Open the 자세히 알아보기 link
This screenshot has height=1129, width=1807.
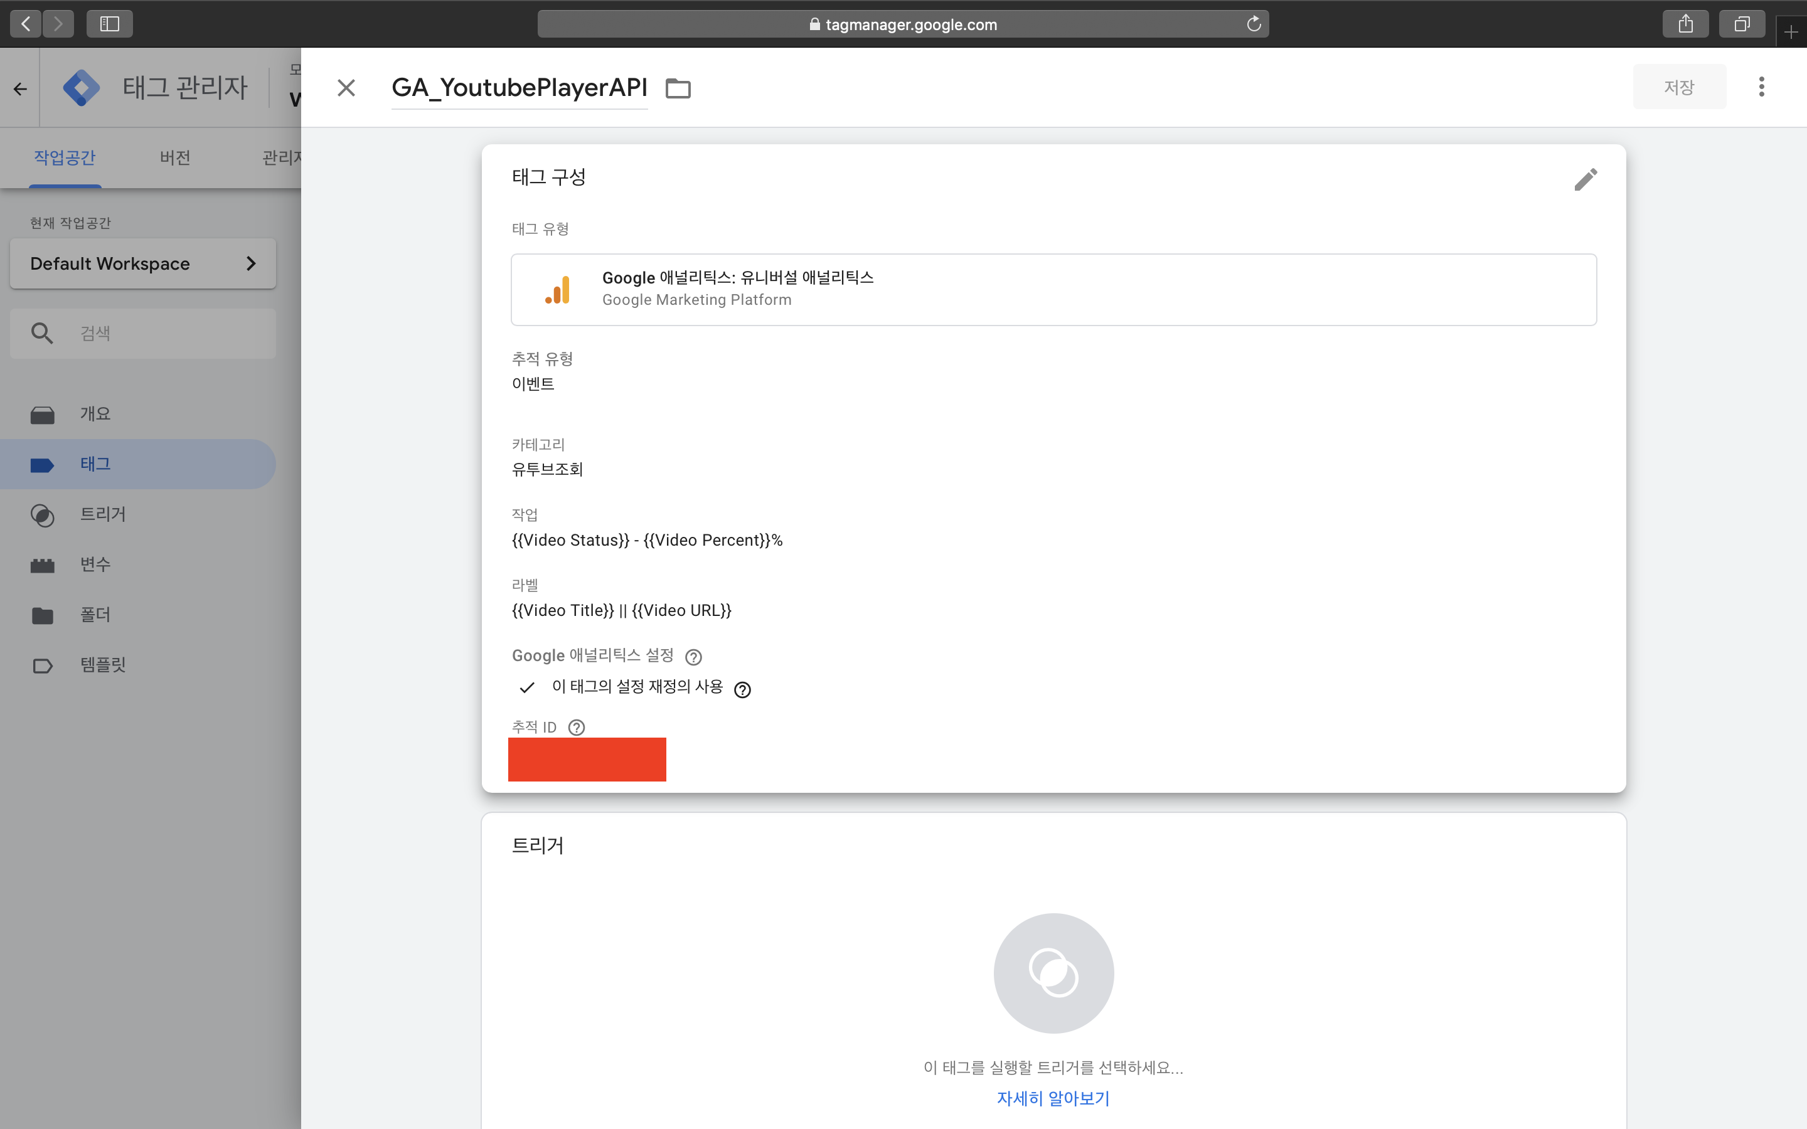click(1053, 1098)
